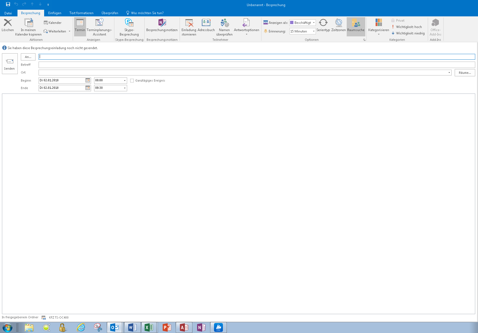This screenshot has width=478, height=333.
Task: Open the Adressbuch
Action: (206, 25)
